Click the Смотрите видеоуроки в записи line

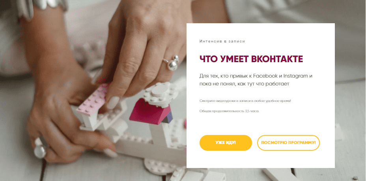pos(245,101)
